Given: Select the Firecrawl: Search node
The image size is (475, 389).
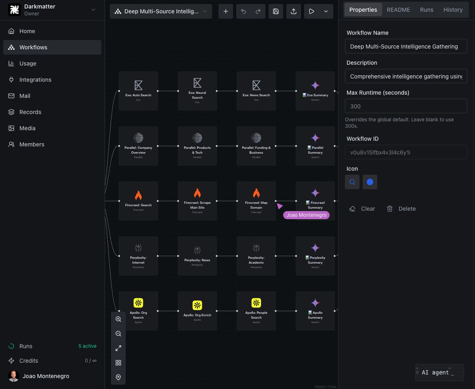Looking at the screenshot, I should [x=139, y=201].
